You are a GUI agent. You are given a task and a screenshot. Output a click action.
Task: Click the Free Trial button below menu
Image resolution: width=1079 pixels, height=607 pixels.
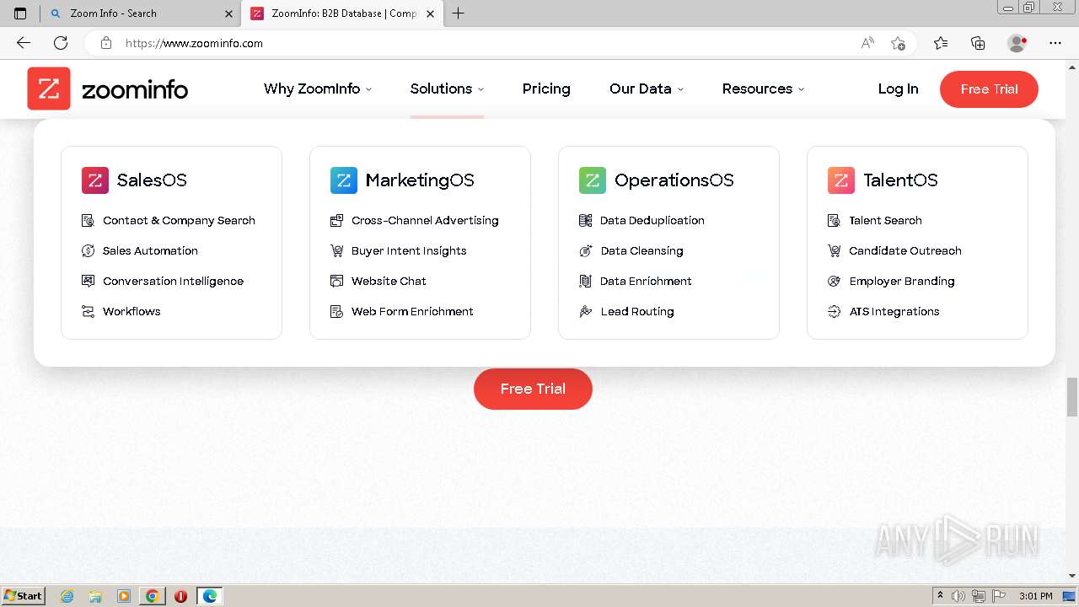(533, 389)
